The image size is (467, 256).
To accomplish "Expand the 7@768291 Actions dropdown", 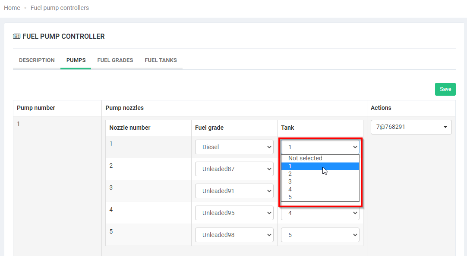I will coord(411,127).
